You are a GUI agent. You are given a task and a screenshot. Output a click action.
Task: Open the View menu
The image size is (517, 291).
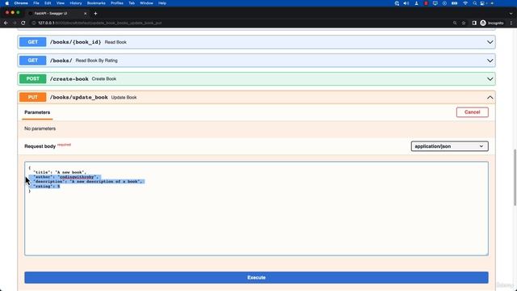(61, 3)
